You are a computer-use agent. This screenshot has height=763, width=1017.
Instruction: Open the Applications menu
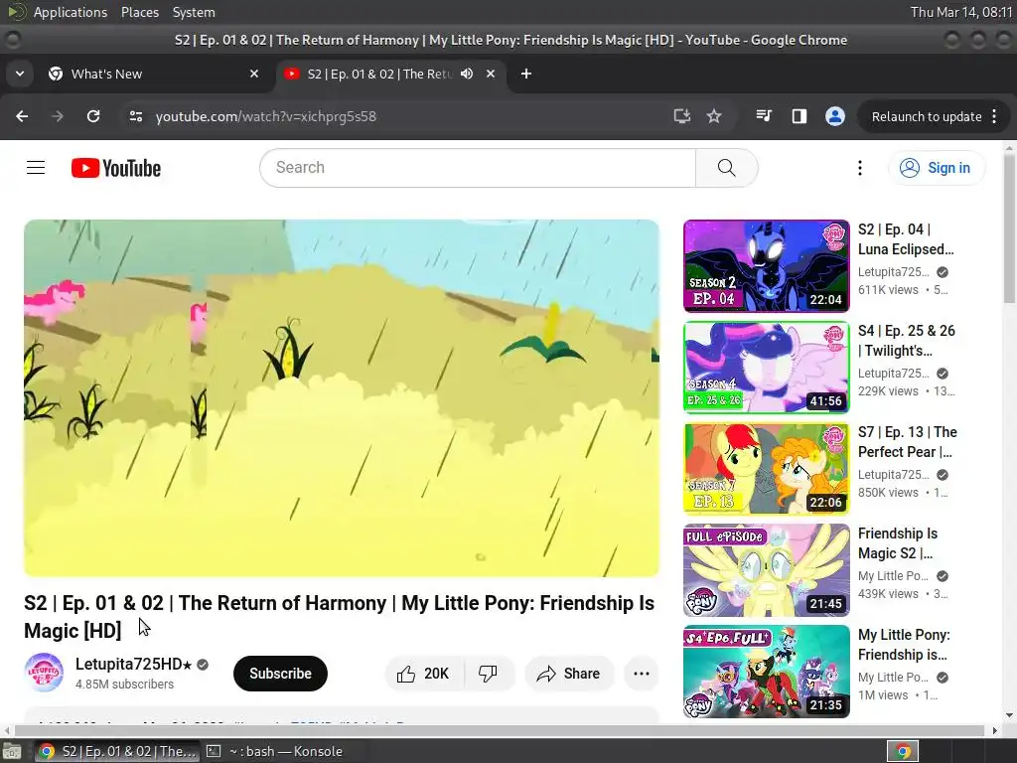tap(71, 12)
